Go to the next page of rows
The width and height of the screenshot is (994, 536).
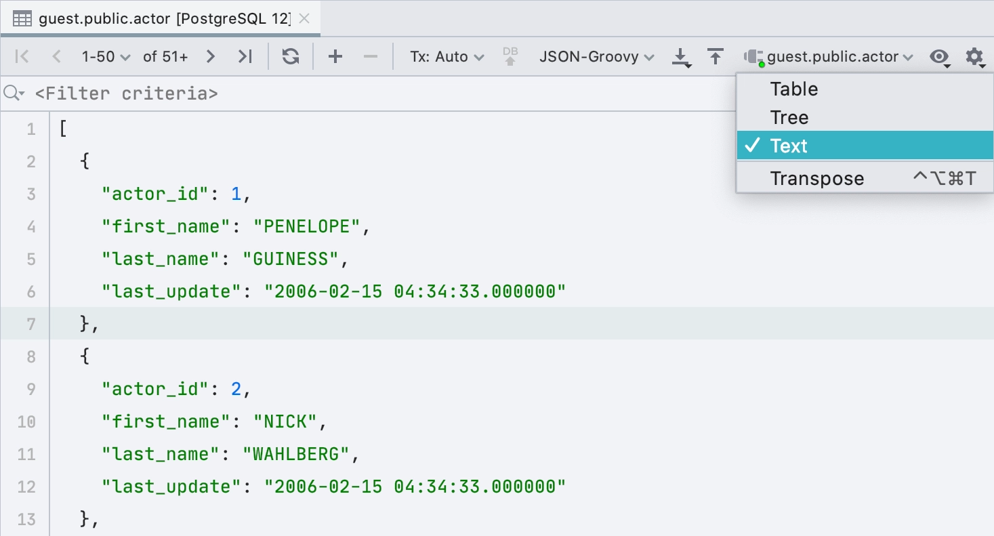coord(211,56)
